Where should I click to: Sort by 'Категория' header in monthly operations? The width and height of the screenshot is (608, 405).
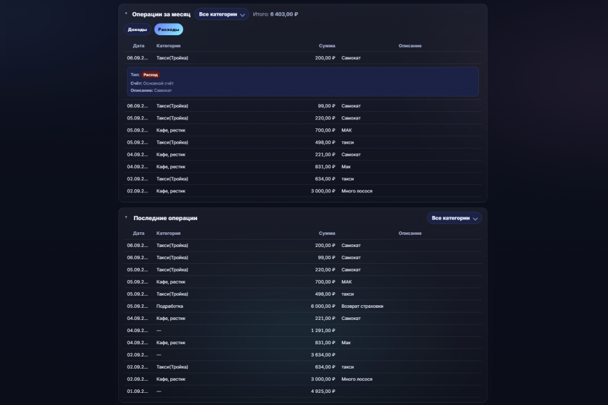(x=168, y=46)
